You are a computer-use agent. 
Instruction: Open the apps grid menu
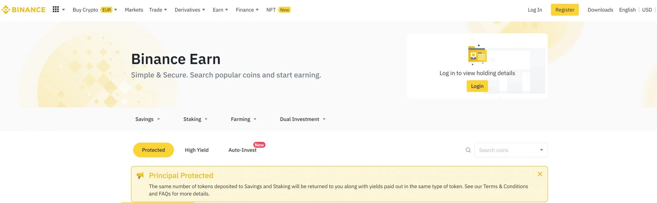[x=56, y=9]
